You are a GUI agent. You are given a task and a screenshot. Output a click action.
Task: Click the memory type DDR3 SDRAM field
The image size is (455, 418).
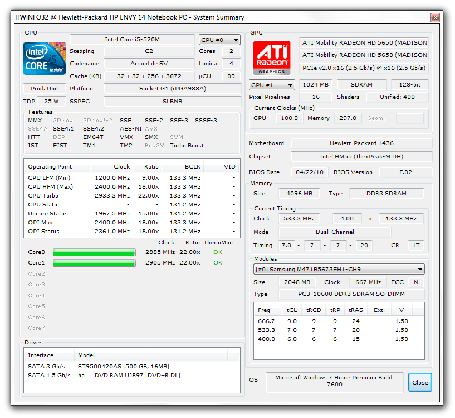tap(386, 194)
